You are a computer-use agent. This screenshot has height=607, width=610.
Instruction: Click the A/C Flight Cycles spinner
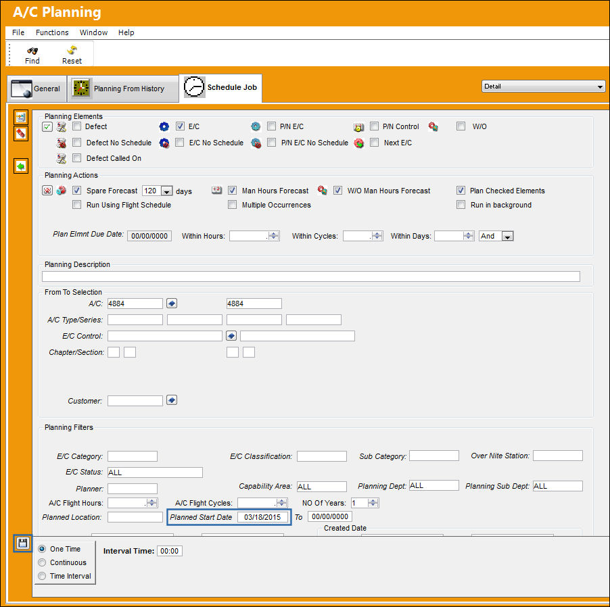pos(281,503)
